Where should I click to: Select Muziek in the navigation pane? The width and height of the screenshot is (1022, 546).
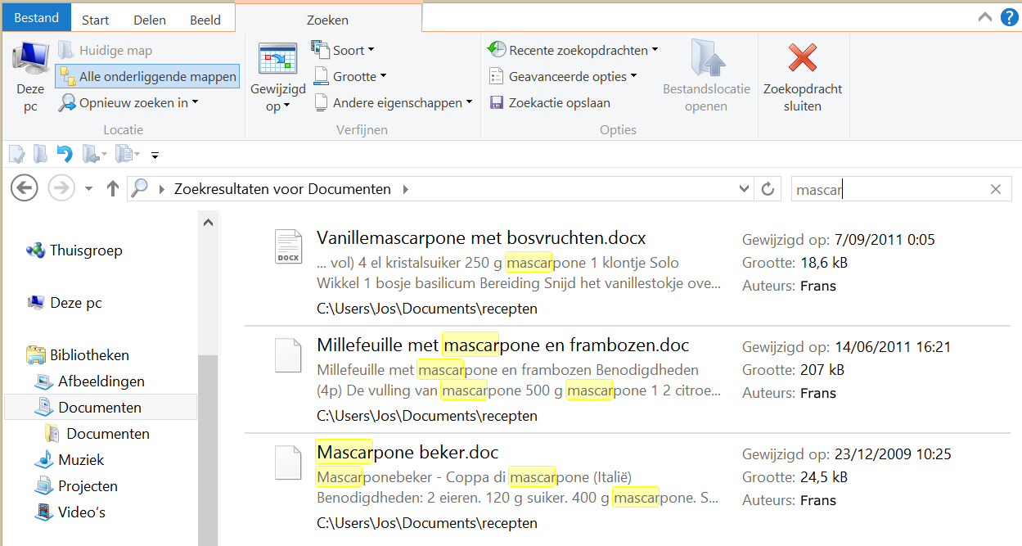pyautogui.click(x=81, y=460)
